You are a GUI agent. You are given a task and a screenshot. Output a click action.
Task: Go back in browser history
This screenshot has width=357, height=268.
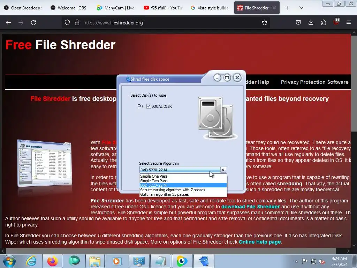[x=8, y=23]
